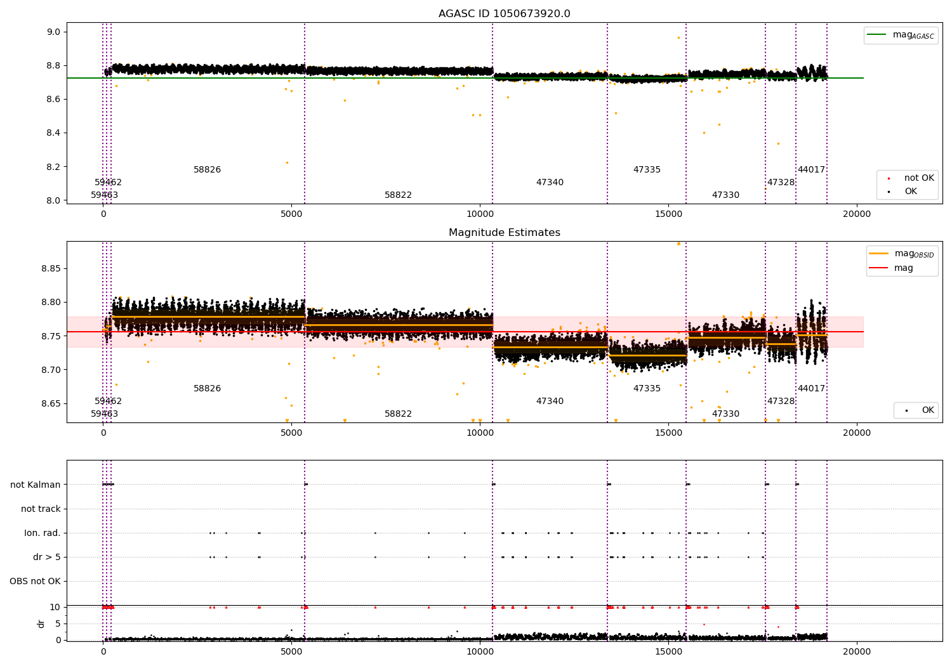Click obsid label 47340 in Magnitude Estimates plot

point(550,402)
